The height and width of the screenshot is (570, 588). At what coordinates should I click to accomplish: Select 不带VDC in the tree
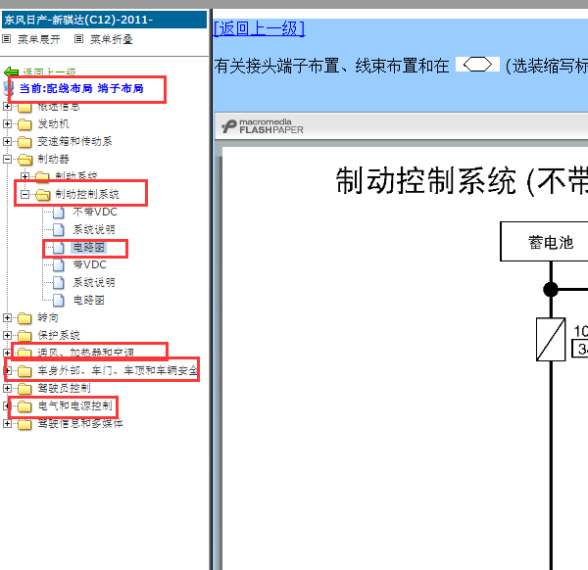click(x=95, y=212)
